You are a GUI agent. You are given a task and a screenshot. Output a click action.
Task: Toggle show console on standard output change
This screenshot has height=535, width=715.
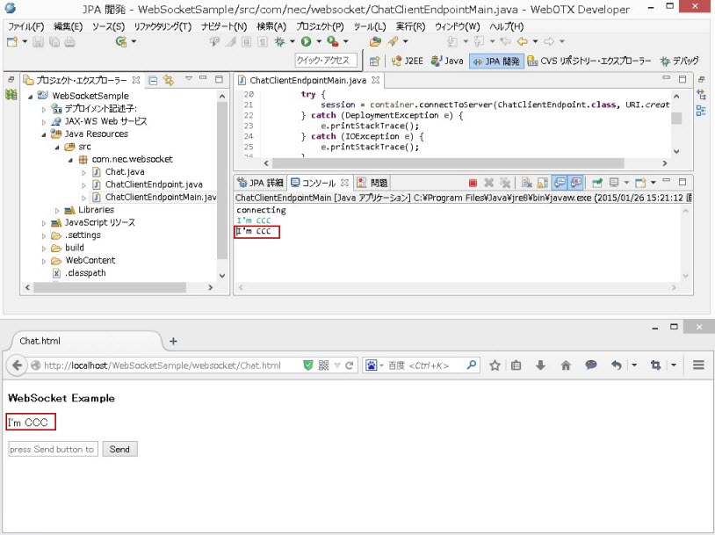561,183
